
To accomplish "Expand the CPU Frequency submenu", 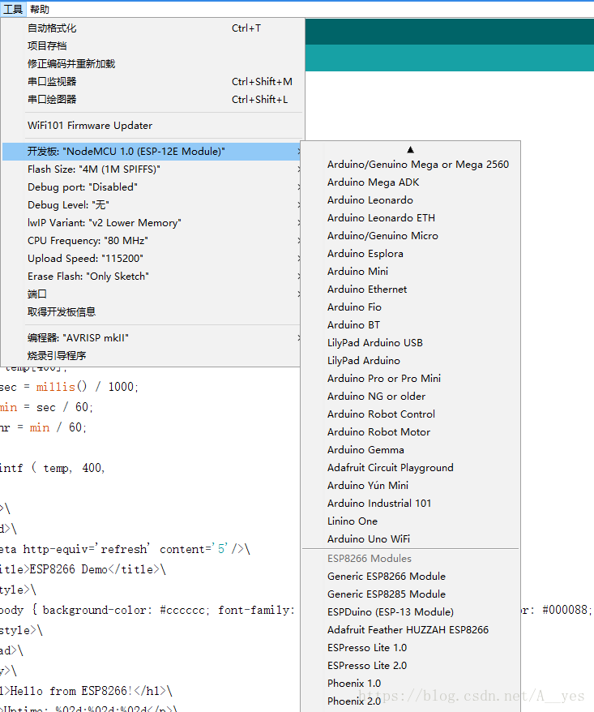I will coord(152,241).
